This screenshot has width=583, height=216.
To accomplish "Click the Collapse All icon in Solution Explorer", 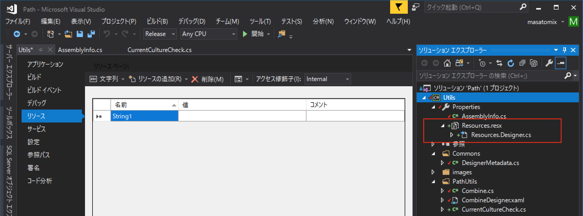I will coord(522,63).
